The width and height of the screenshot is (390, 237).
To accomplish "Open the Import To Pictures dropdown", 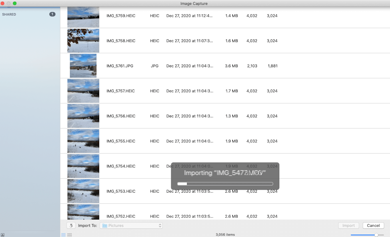I will (x=131, y=226).
